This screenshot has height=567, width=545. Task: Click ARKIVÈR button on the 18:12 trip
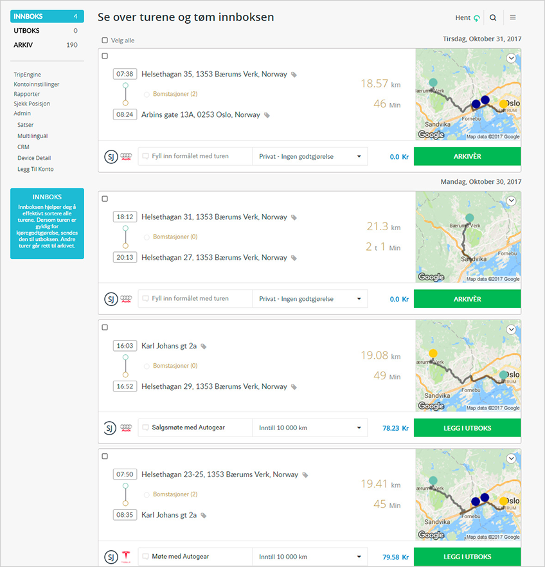tap(467, 299)
